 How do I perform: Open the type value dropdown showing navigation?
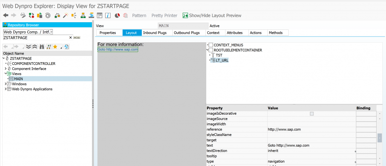click(x=355, y=162)
